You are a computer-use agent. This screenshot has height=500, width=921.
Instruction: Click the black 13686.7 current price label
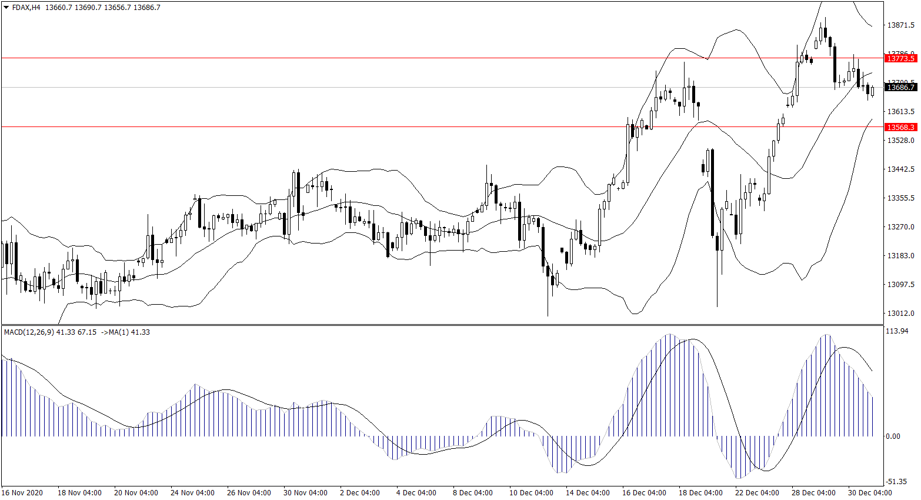click(x=900, y=87)
